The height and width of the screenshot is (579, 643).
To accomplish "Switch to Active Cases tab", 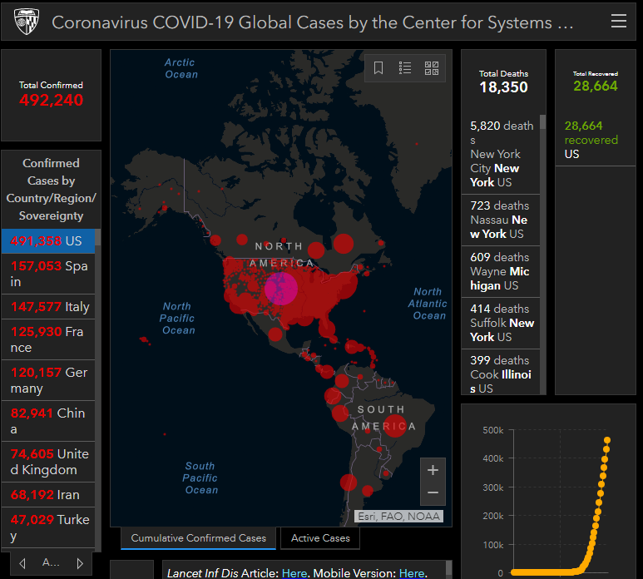I will pos(320,538).
